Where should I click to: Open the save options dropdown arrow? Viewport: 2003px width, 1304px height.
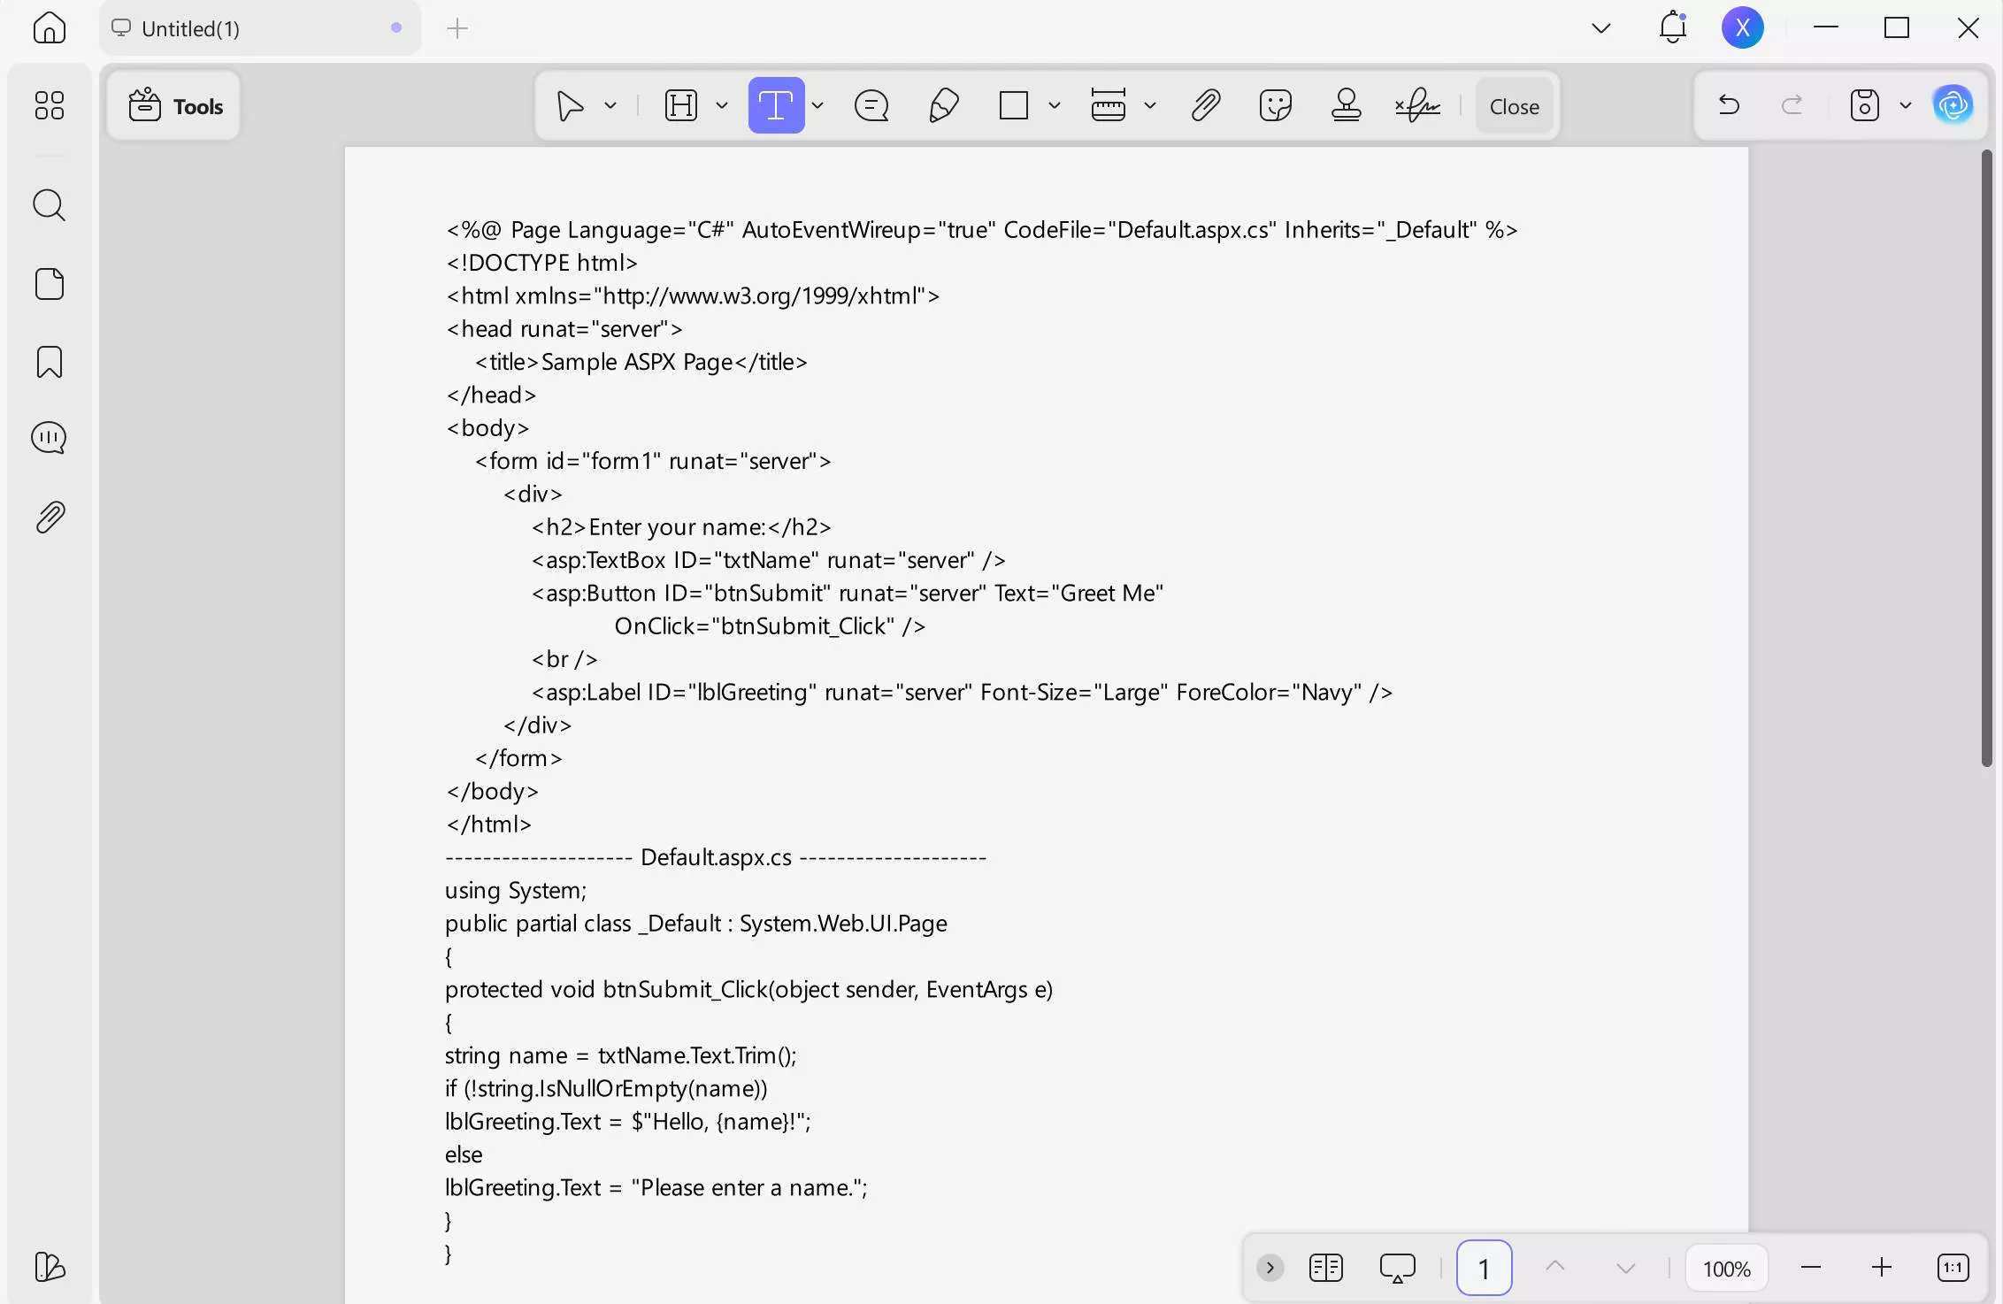point(1906,106)
